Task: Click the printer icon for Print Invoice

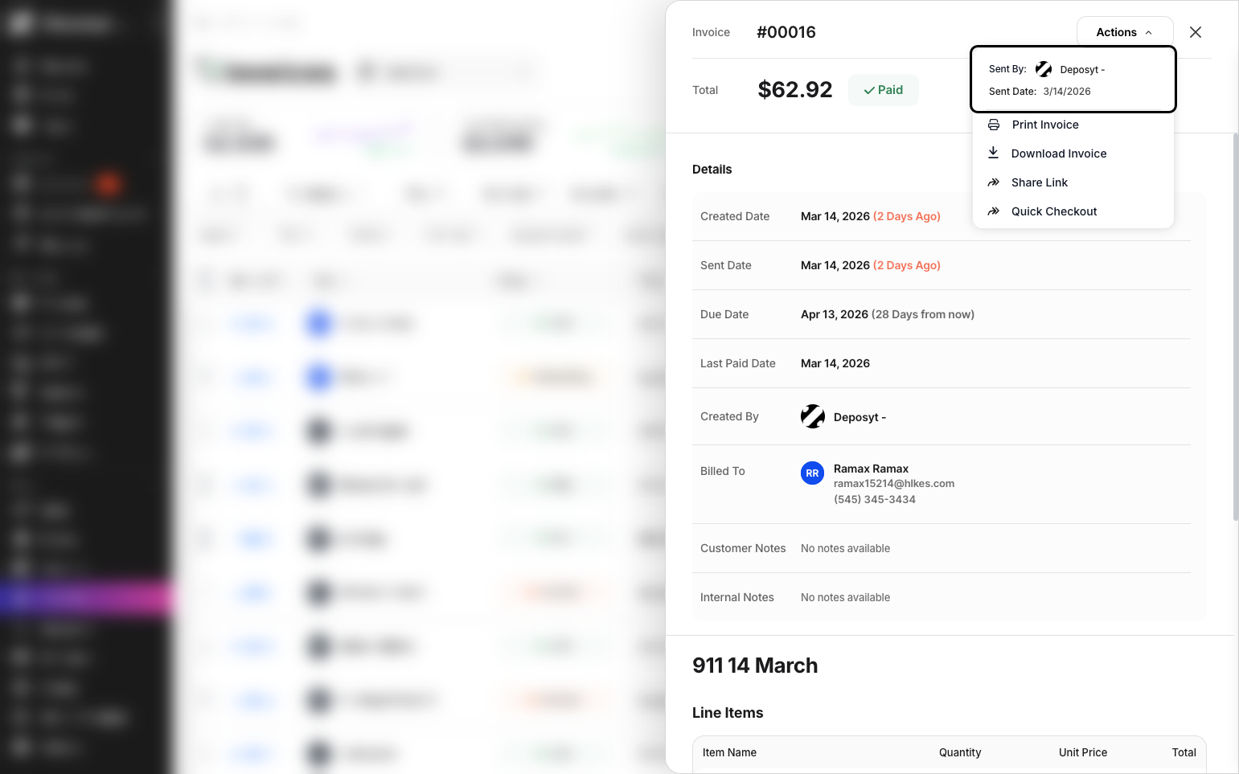Action: coord(994,125)
